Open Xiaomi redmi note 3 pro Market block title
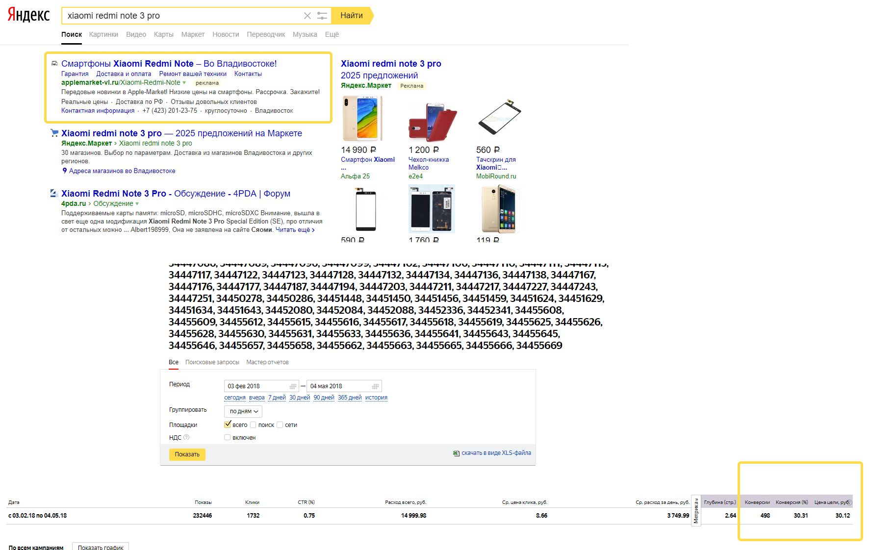Image resolution: width=869 pixels, height=550 pixels. [391, 64]
